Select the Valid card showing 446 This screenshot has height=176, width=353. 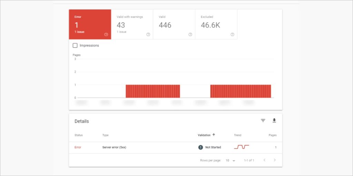pos(174,24)
